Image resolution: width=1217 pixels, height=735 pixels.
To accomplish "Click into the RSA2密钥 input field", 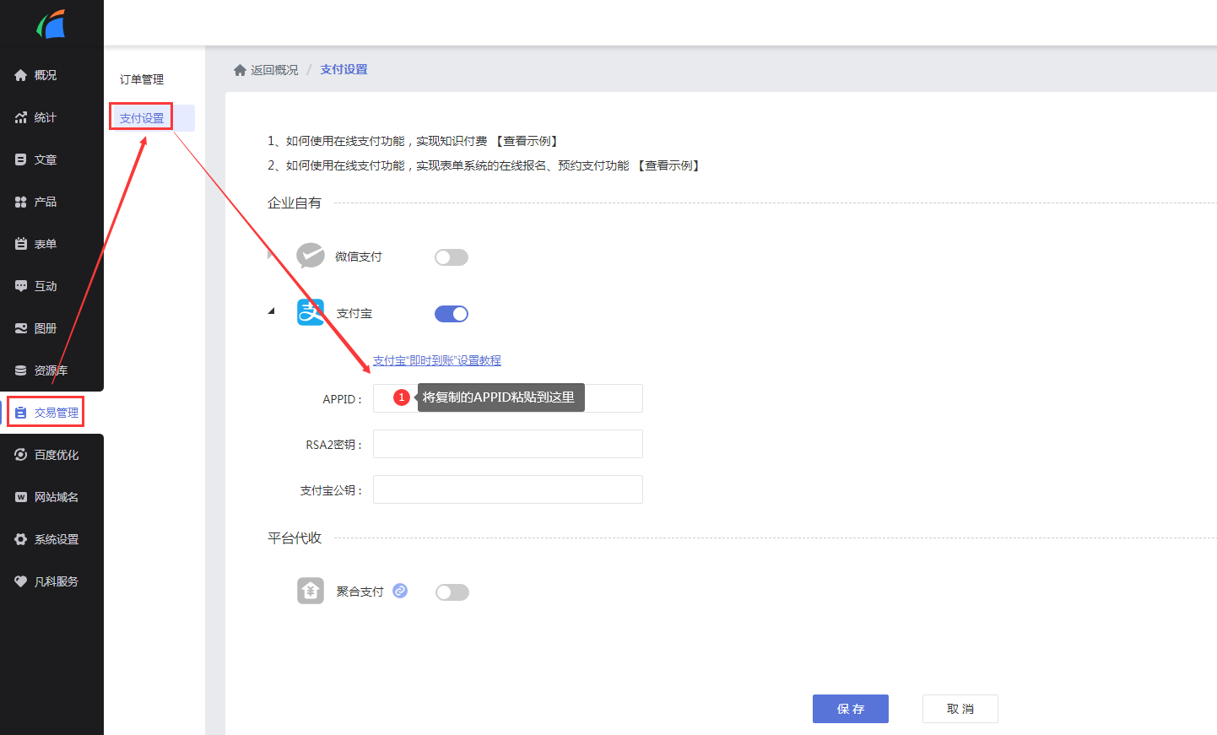I will point(507,444).
